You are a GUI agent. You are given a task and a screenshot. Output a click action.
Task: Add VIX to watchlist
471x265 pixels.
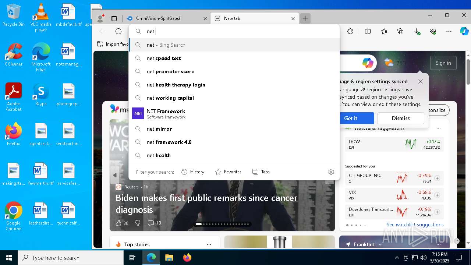point(437,195)
